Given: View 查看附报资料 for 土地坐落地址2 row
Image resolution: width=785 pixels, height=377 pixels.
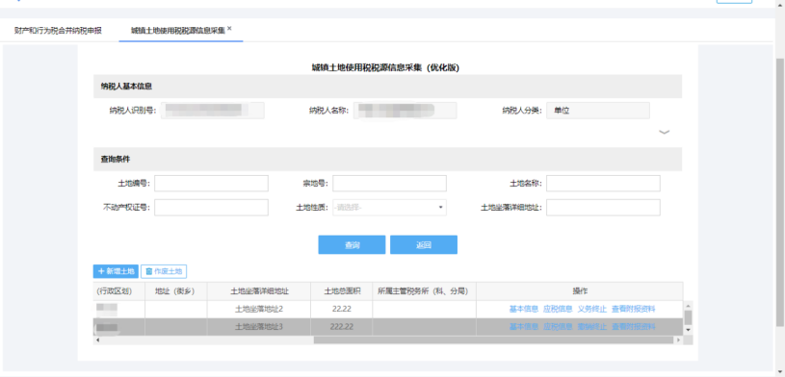Looking at the screenshot, I should (634, 309).
